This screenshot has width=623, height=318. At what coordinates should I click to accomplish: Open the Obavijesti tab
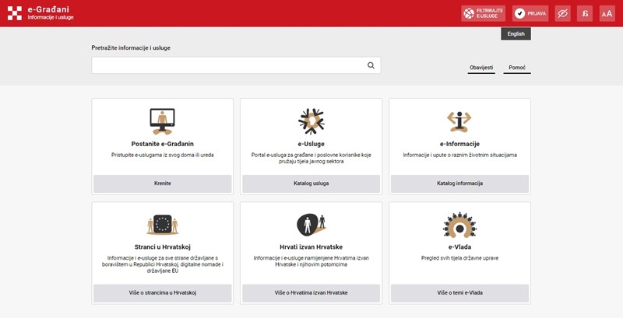point(481,68)
